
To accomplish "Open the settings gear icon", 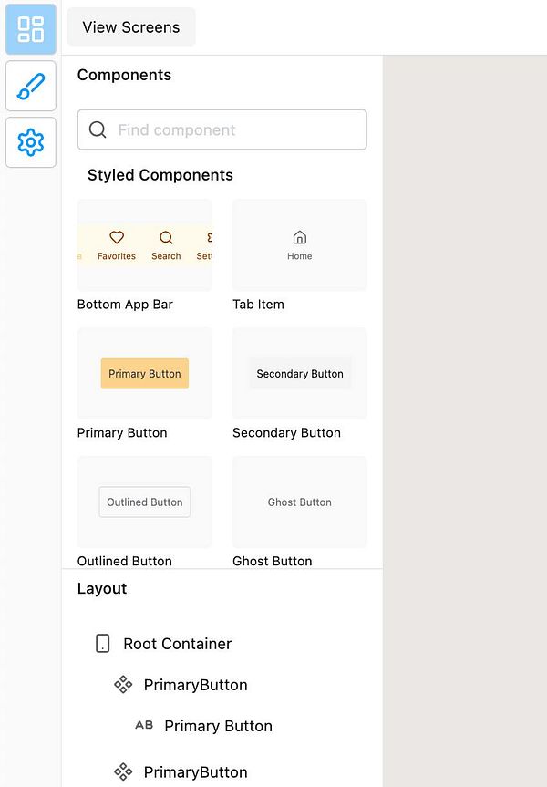I will 31,142.
